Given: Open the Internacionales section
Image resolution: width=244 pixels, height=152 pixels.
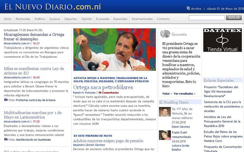Looking at the screenshot, I should click(x=142, y=19).
